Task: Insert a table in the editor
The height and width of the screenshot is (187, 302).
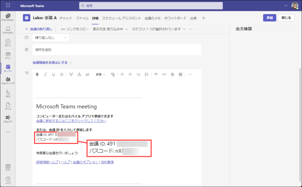Action: coord(180,74)
